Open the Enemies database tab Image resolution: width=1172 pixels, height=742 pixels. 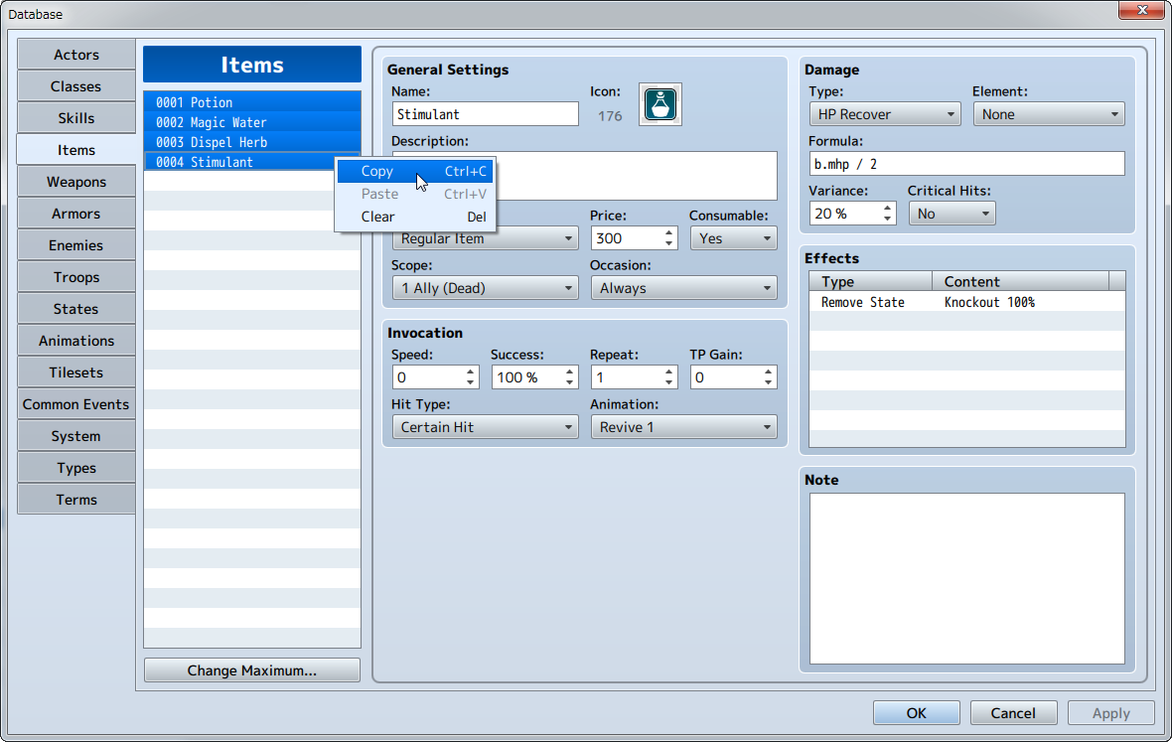[76, 245]
